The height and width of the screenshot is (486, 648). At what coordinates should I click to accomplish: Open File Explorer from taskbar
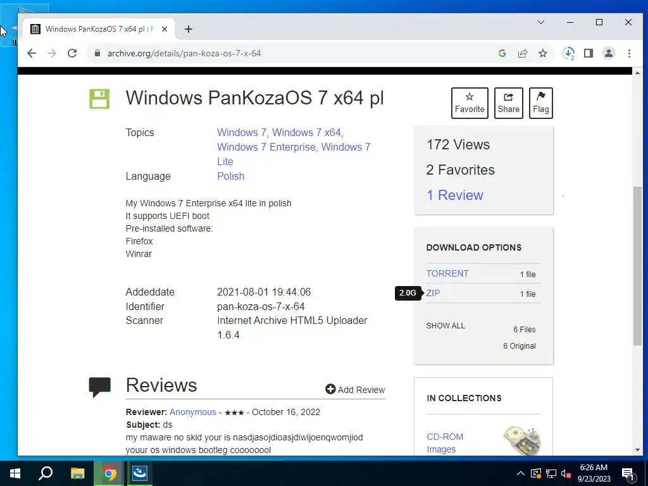click(77, 473)
